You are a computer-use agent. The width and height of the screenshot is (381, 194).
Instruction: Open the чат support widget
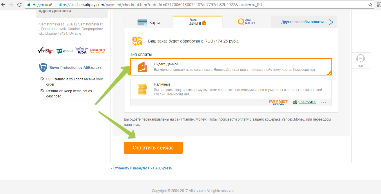[x=360, y=60]
